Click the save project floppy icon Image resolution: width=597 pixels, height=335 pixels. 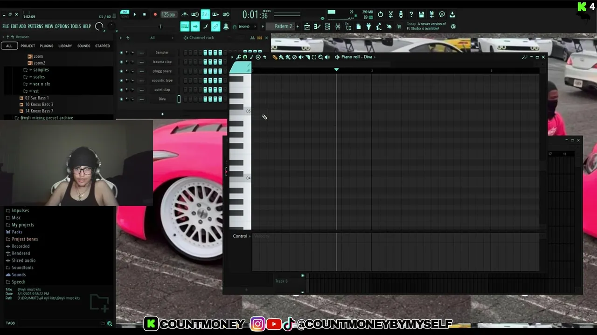click(422, 14)
